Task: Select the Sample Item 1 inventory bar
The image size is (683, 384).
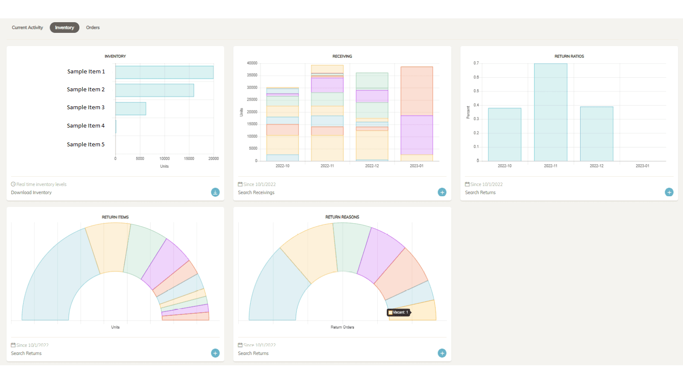Action: [x=164, y=71]
